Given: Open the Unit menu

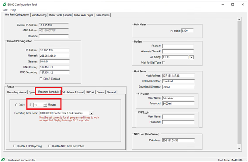Looking at the screenshot, I should (x=5, y=10).
